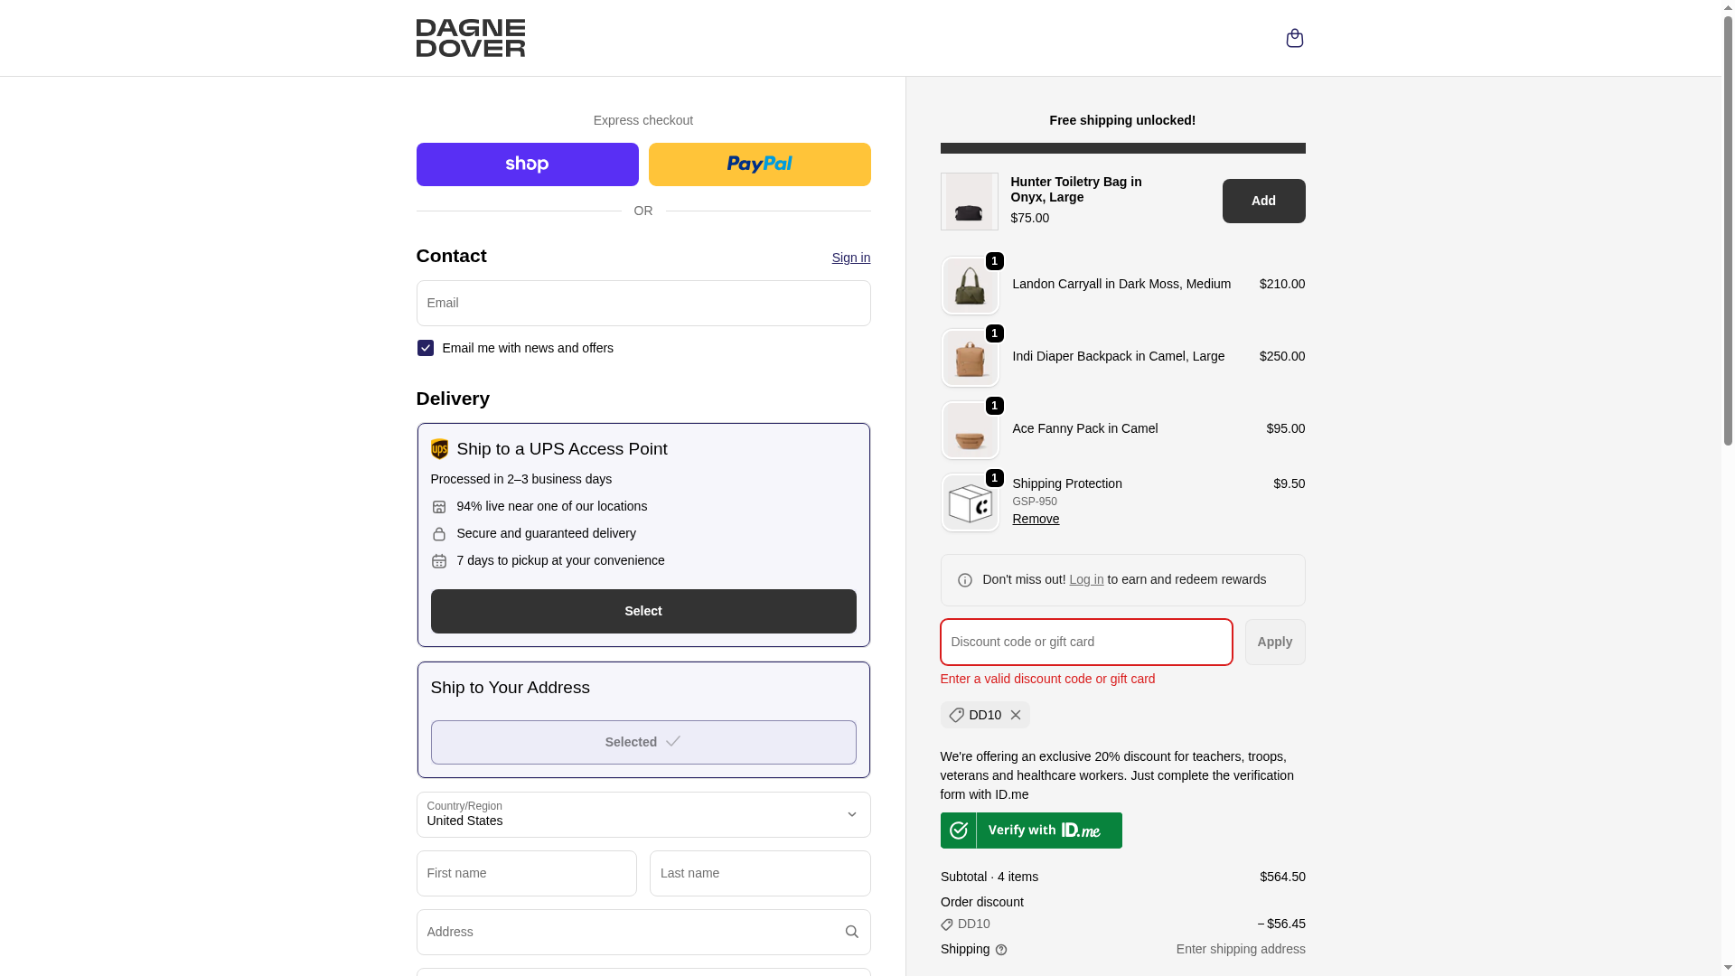Click the Sign in link

[850, 258]
